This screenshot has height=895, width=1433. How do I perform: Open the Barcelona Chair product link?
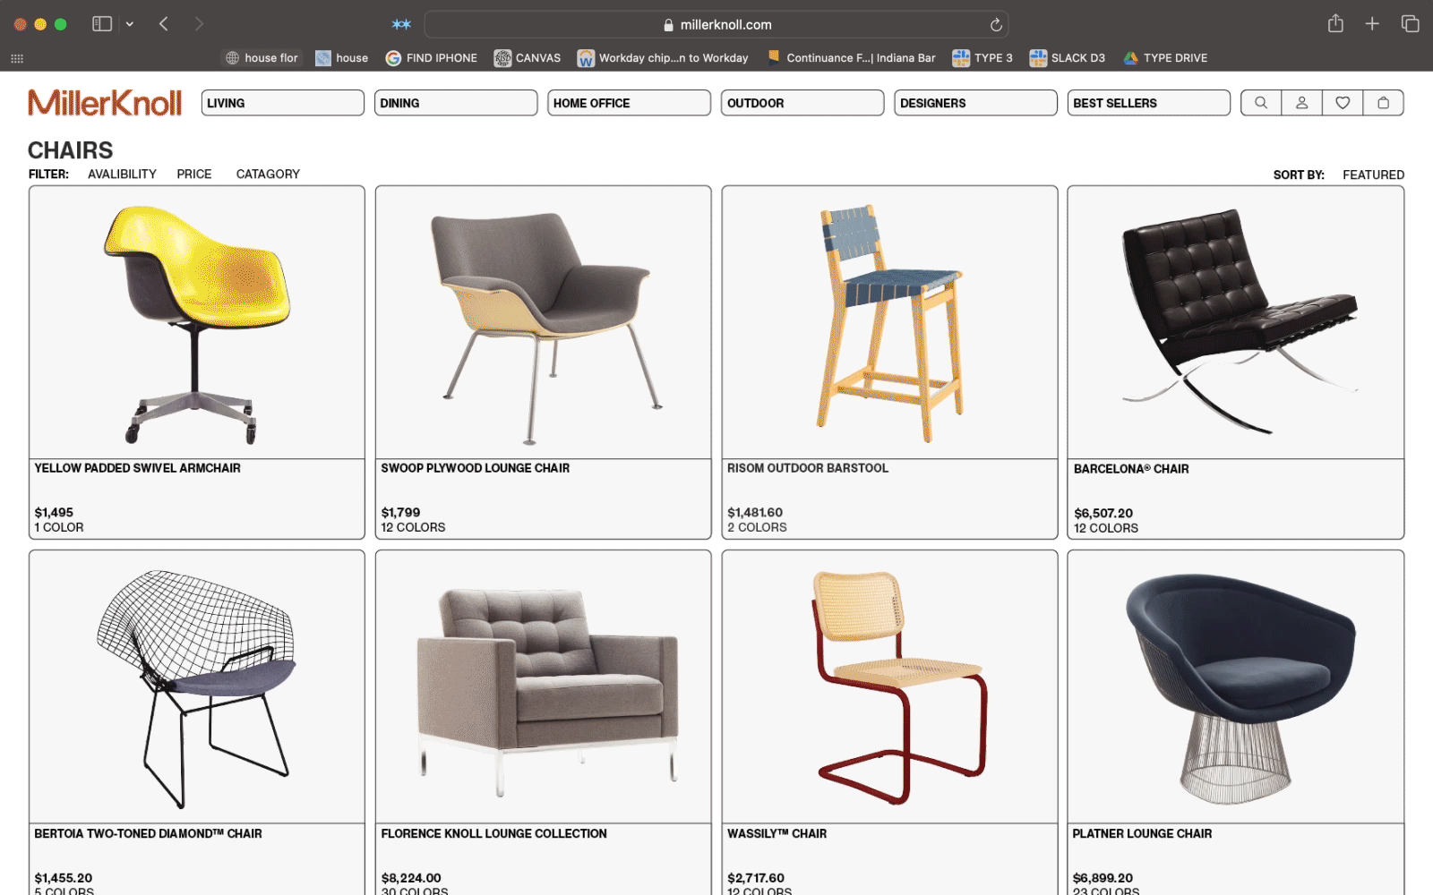pyautogui.click(x=1131, y=469)
